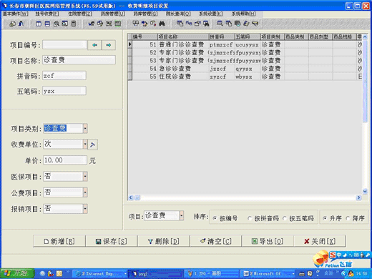Image resolution: width=372 pixels, height=279 pixels.
Task: Click the calculator-like icon ending second toolbar group
Action: (x=74, y=24)
